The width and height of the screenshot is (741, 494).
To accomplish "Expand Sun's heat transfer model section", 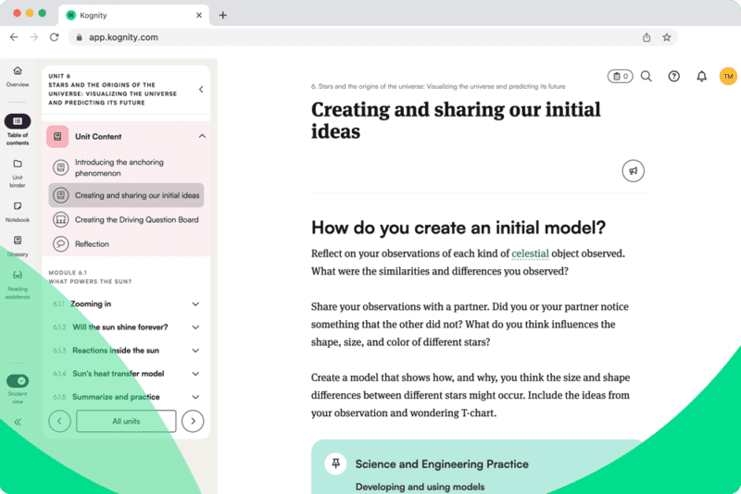I will (x=195, y=374).
